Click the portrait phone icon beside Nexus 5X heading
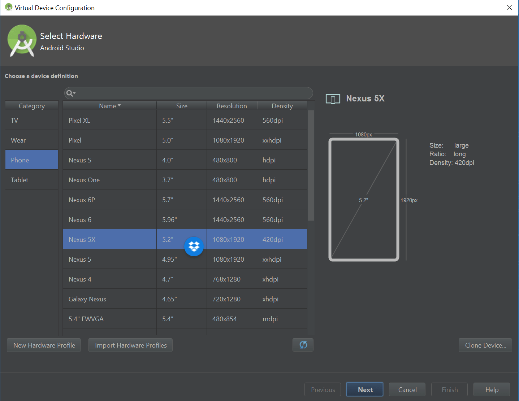Screen dimensions: 519x401 point(333,99)
